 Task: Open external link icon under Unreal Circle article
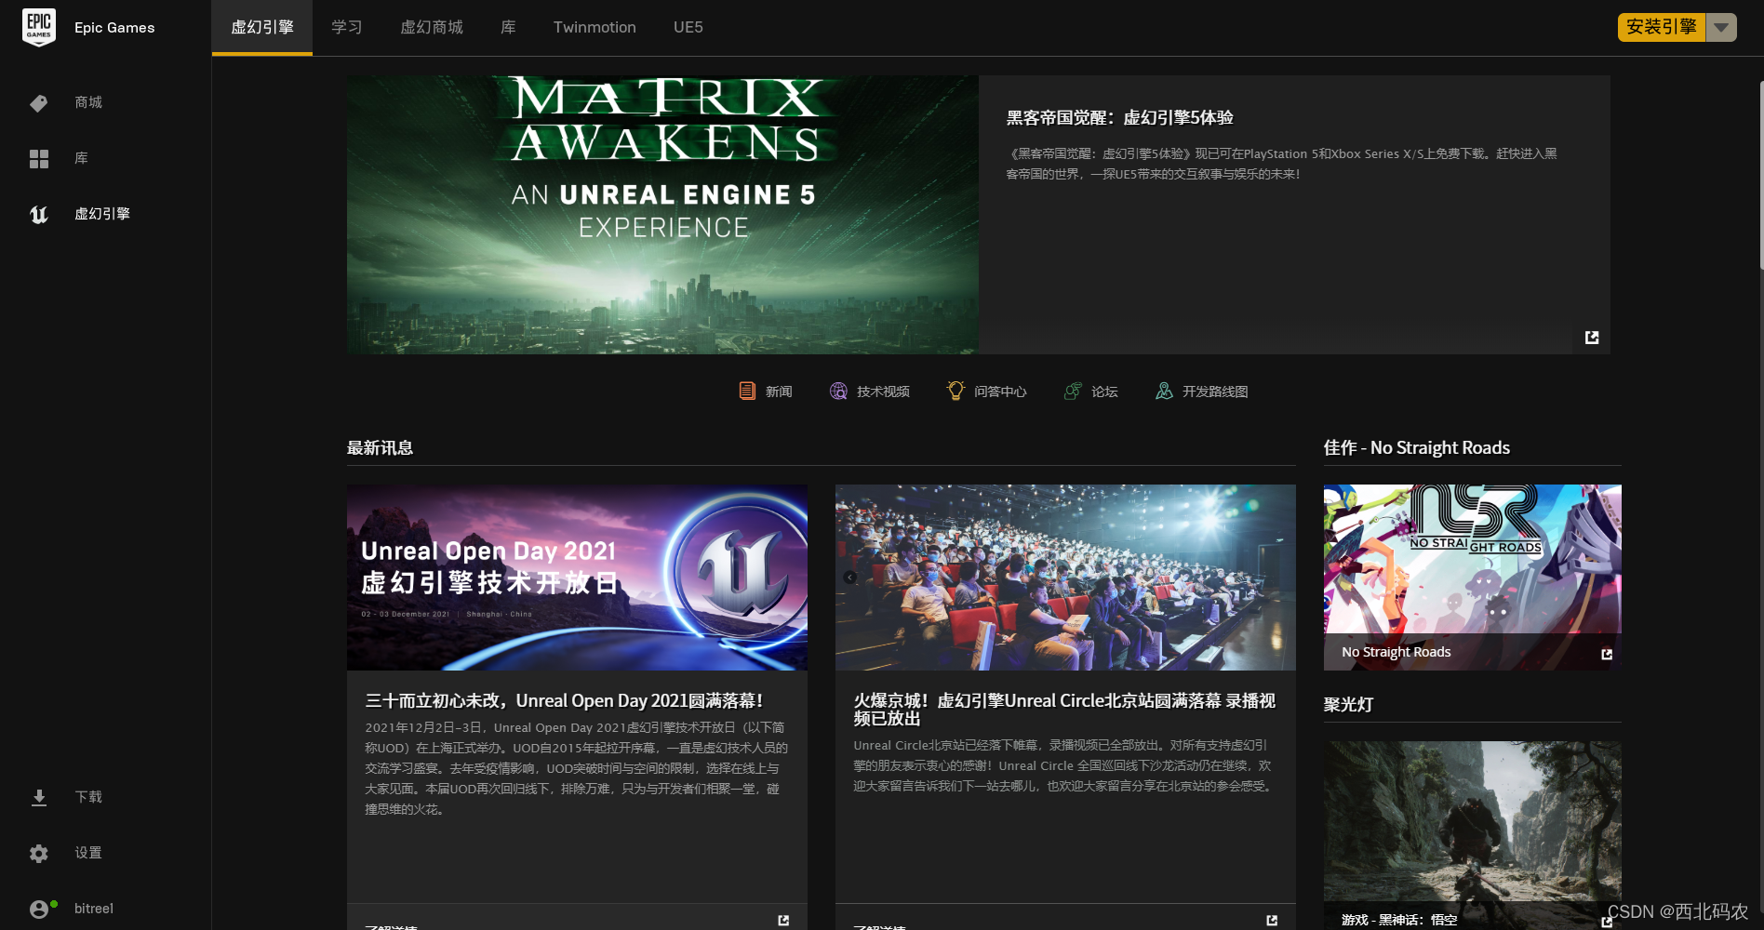coord(1272,920)
